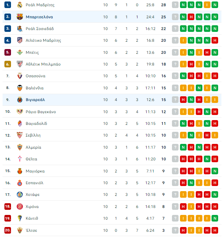Click the Villarreal yellow crest icon
224x238 pixels.
19,100
